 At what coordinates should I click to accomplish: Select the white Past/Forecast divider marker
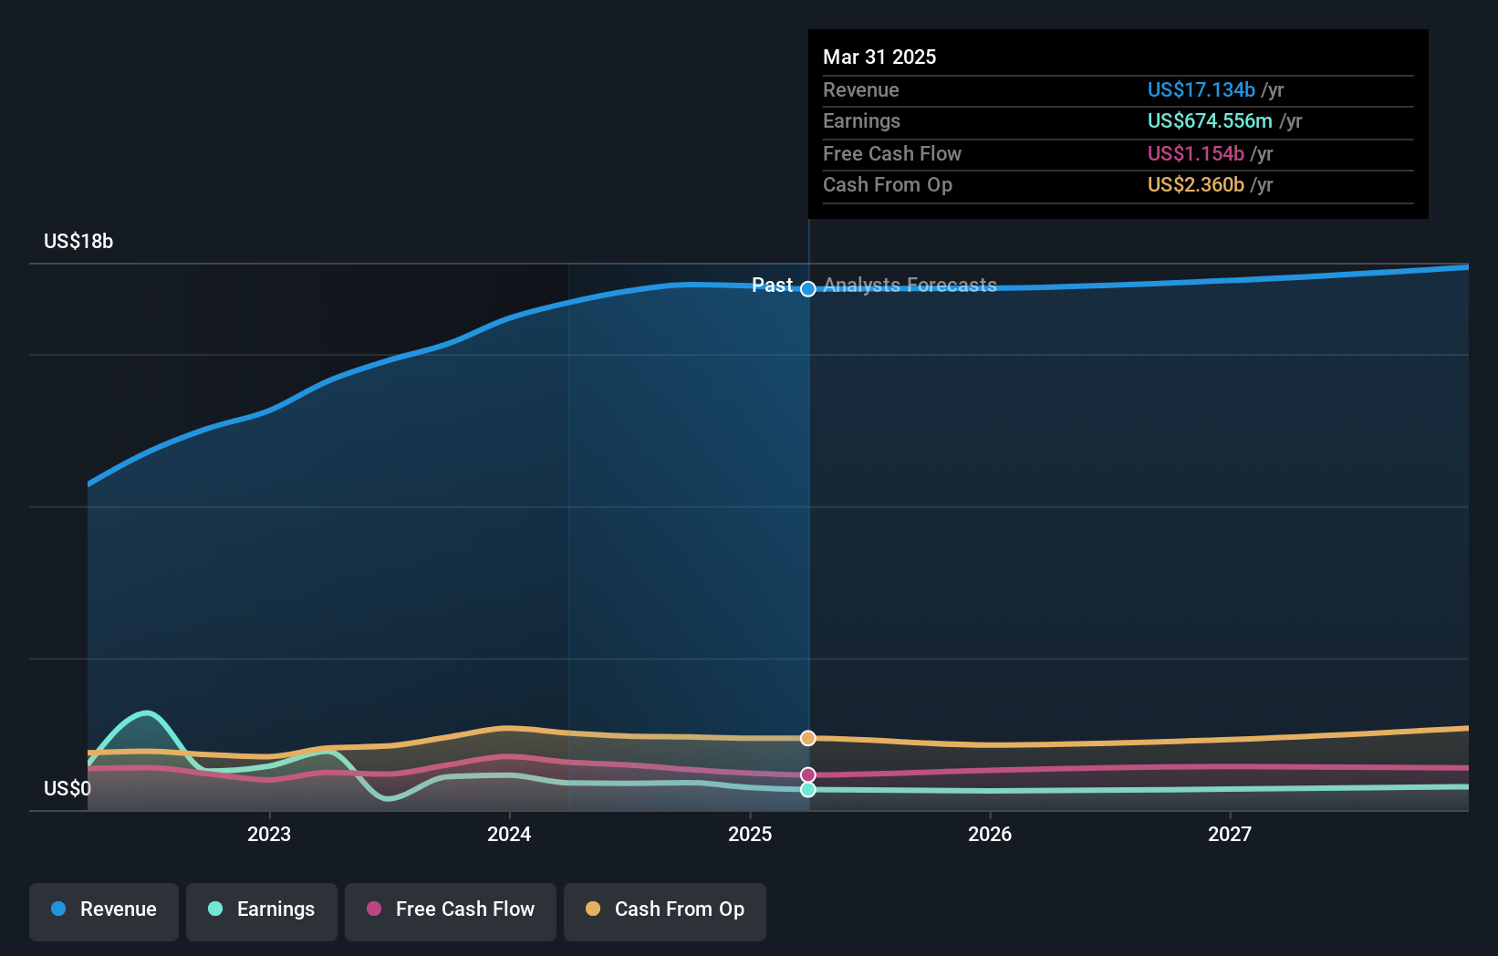click(x=807, y=289)
